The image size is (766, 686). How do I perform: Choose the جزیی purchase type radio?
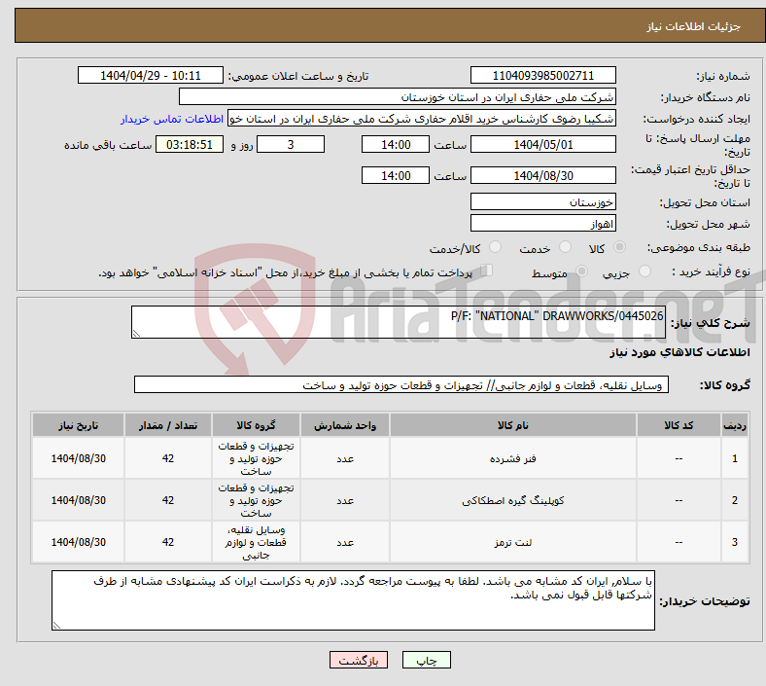[x=644, y=271]
